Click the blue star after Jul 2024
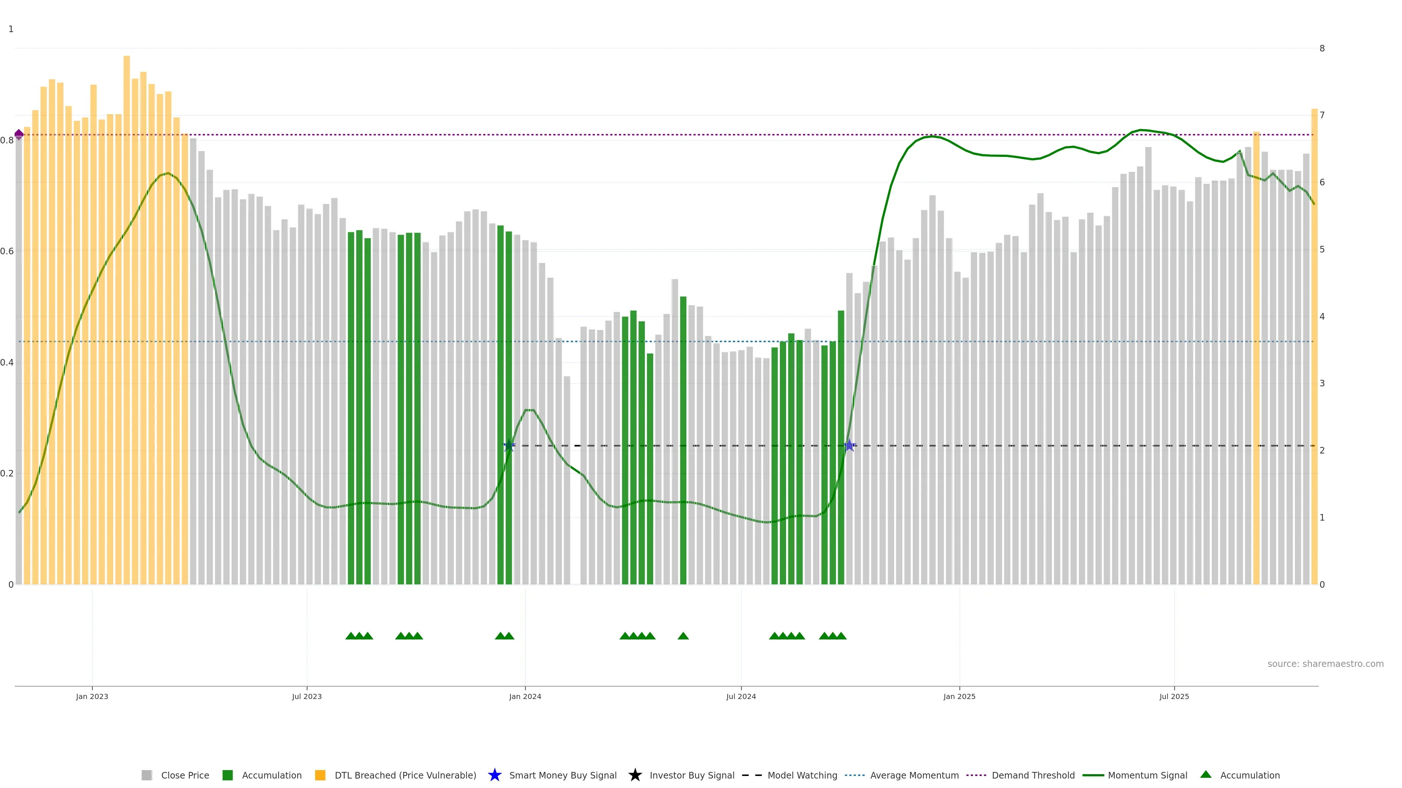Viewport: 1402px width, 788px height. [x=850, y=446]
